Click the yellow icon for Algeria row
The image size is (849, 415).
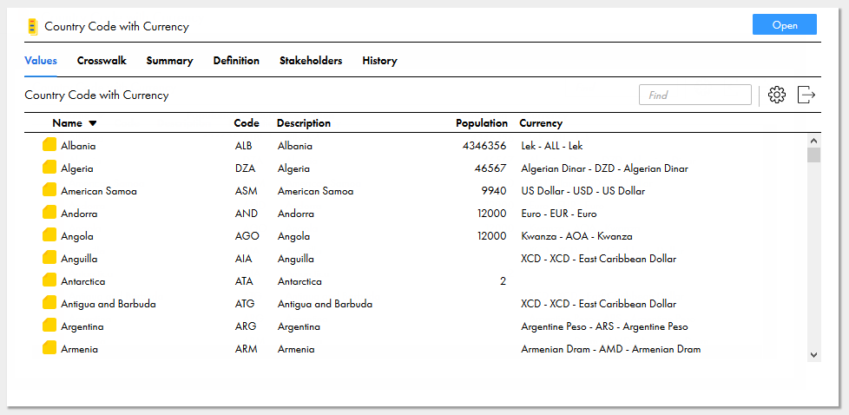[49, 168]
